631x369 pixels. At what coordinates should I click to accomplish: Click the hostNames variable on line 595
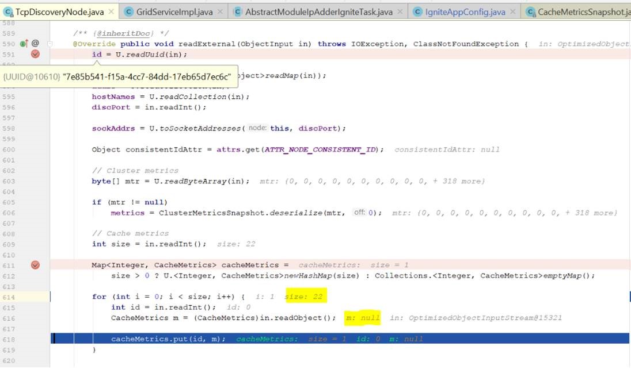(x=113, y=97)
